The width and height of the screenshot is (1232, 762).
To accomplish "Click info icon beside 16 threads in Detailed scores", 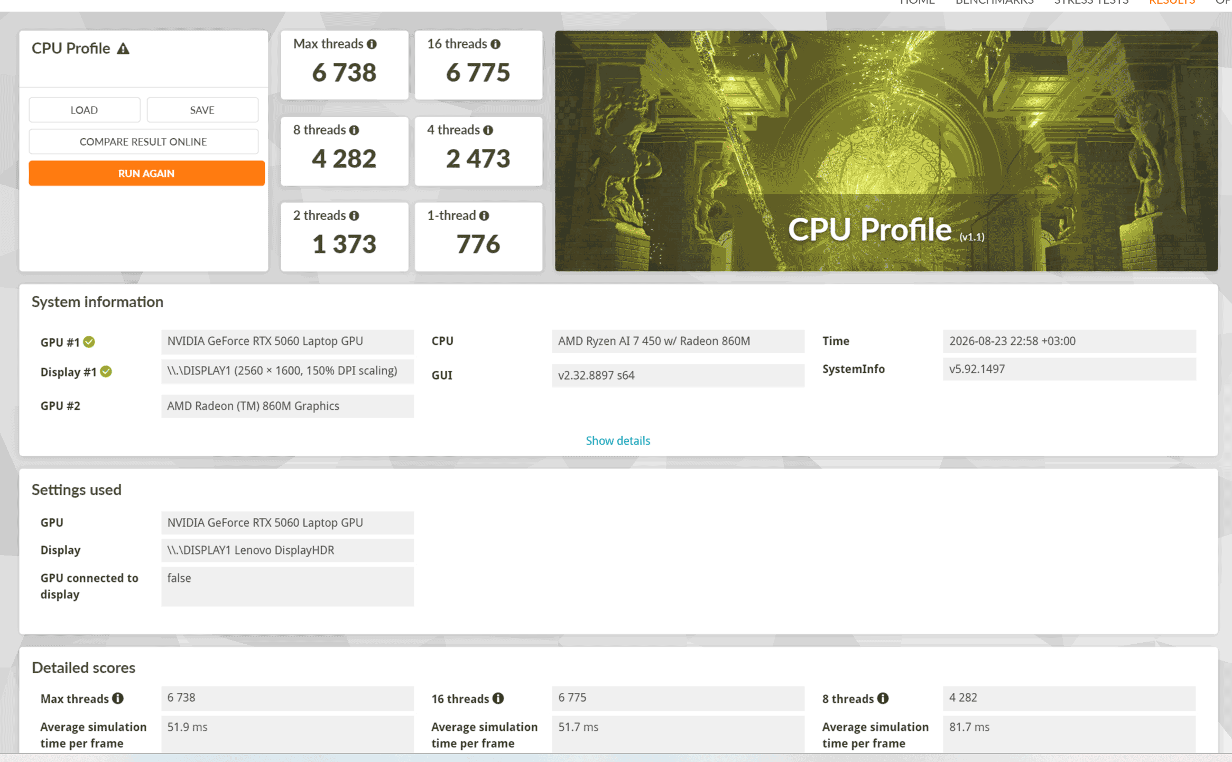I will [x=498, y=698].
